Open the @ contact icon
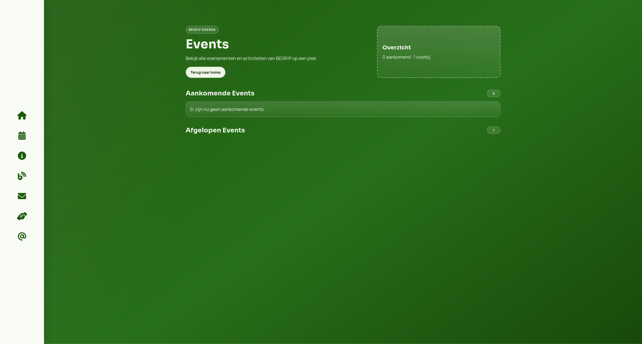The height and width of the screenshot is (344, 642). pyautogui.click(x=22, y=236)
